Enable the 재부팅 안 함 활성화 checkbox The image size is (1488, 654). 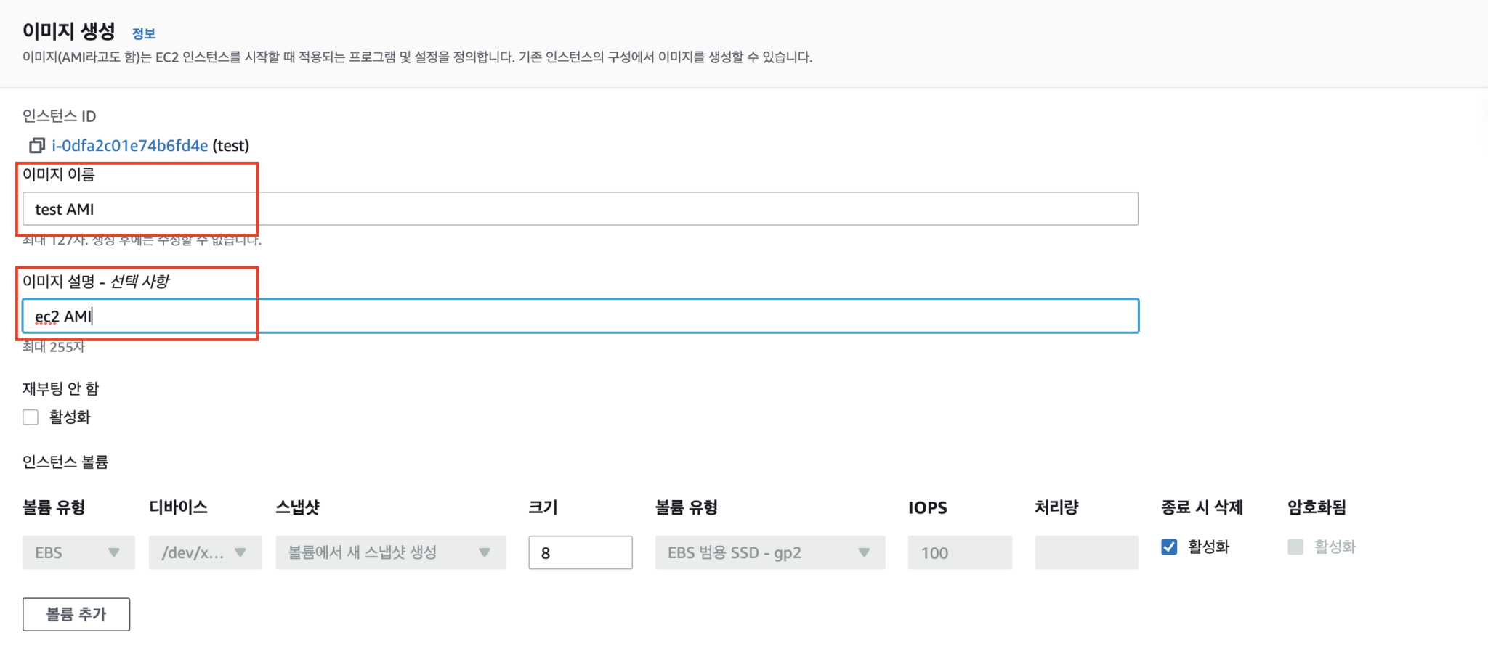pyautogui.click(x=30, y=417)
